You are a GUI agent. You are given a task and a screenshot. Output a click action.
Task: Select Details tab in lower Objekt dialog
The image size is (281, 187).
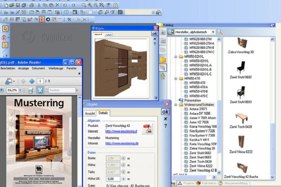point(103,113)
